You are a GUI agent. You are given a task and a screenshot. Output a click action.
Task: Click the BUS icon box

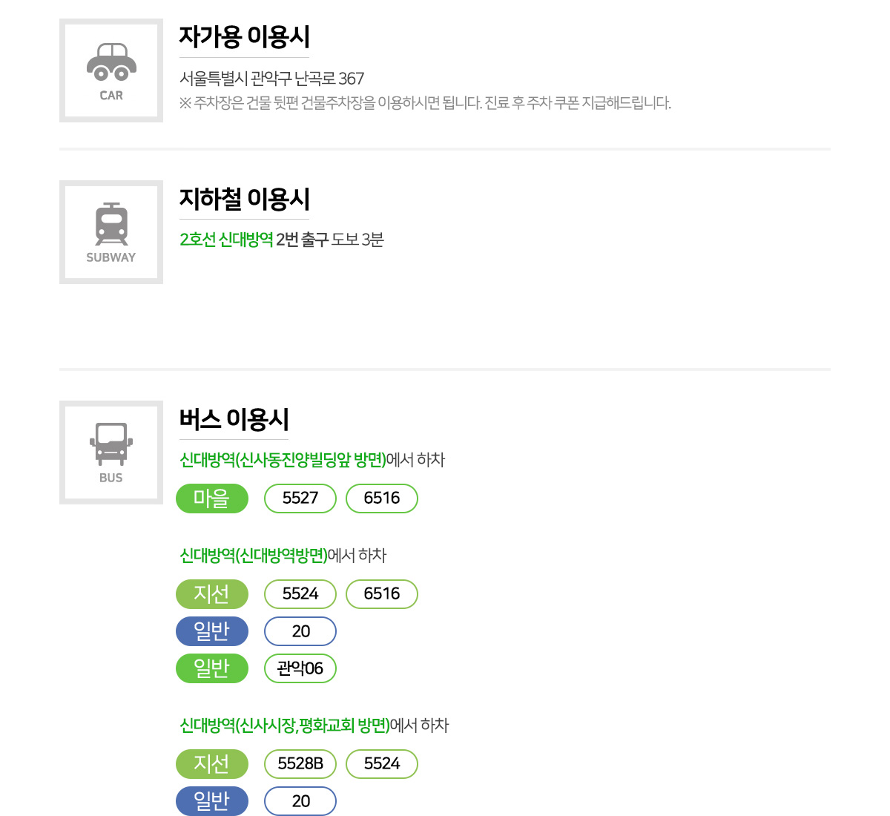pyautogui.click(x=111, y=453)
